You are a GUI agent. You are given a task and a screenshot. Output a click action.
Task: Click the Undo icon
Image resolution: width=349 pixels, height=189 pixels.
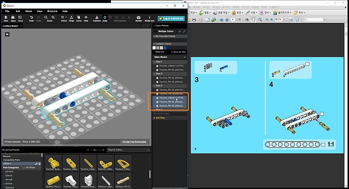32,18
